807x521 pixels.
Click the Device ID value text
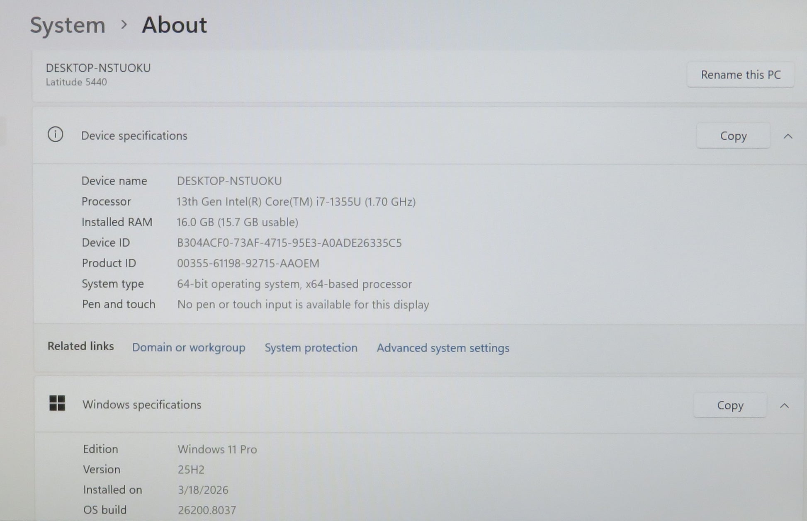pyautogui.click(x=289, y=243)
